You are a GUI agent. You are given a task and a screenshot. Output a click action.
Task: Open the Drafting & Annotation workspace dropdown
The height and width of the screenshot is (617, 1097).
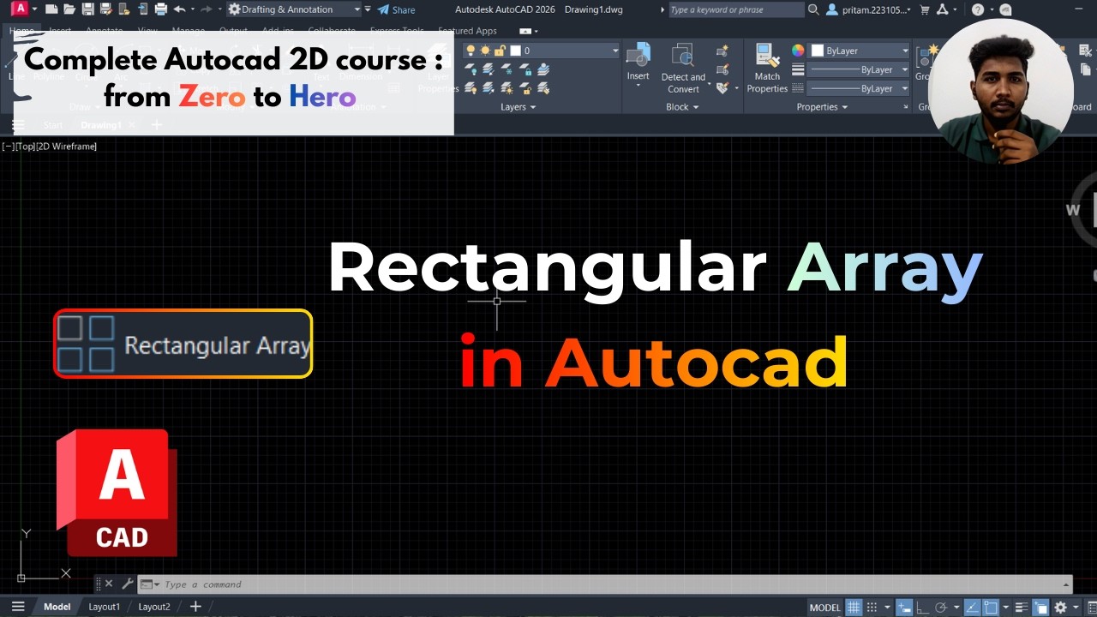pos(294,9)
